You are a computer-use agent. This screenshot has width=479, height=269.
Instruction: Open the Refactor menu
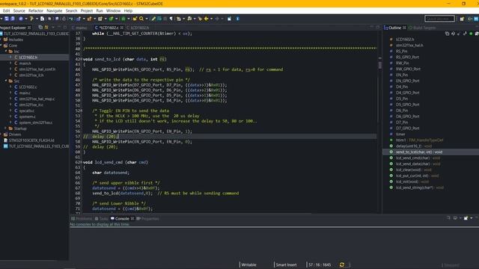click(x=36, y=10)
